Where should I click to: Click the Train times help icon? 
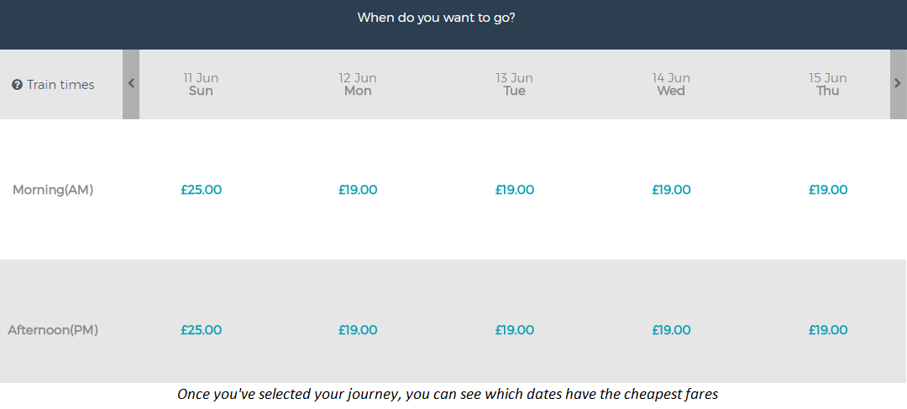point(18,85)
